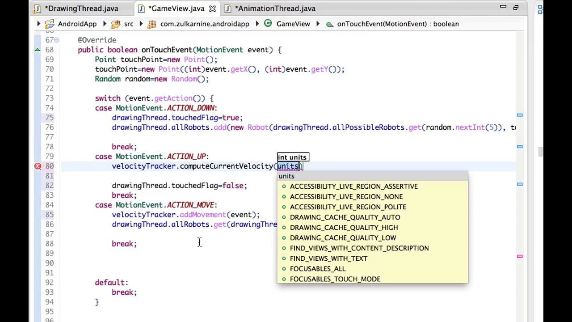Viewport: 572px width, 322px height.
Task: Close the GameView.java tab
Action: [x=212, y=8]
